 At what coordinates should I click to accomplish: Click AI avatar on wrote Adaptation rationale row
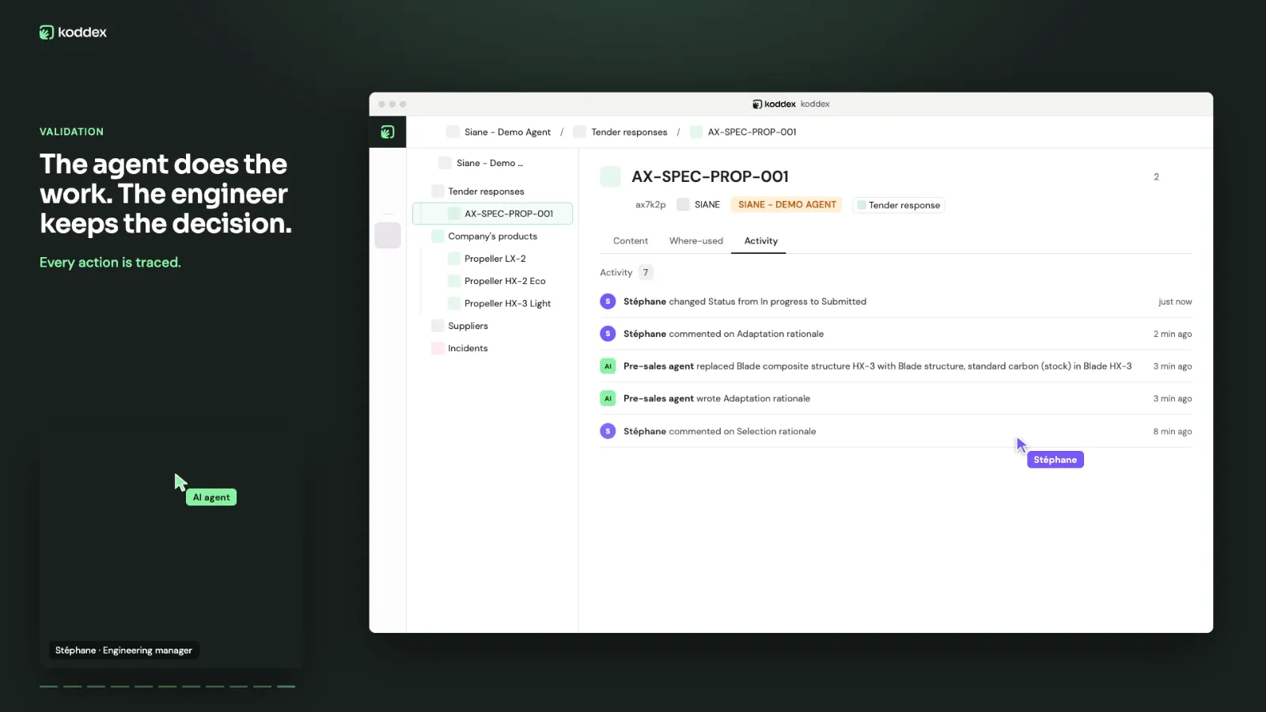[x=608, y=399]
